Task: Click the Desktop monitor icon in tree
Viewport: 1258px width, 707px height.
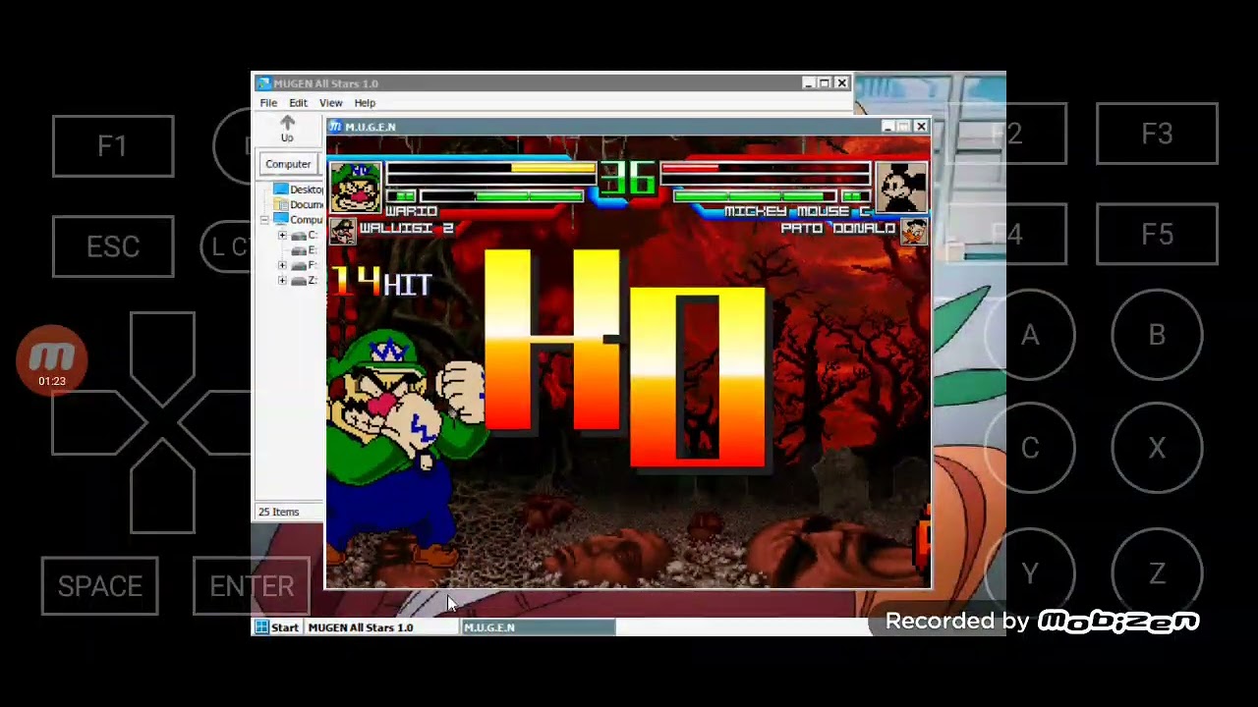Action: click(x=281, y=190)
